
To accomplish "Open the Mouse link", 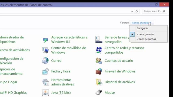I will pyautogui.click(x=109, y=93).
